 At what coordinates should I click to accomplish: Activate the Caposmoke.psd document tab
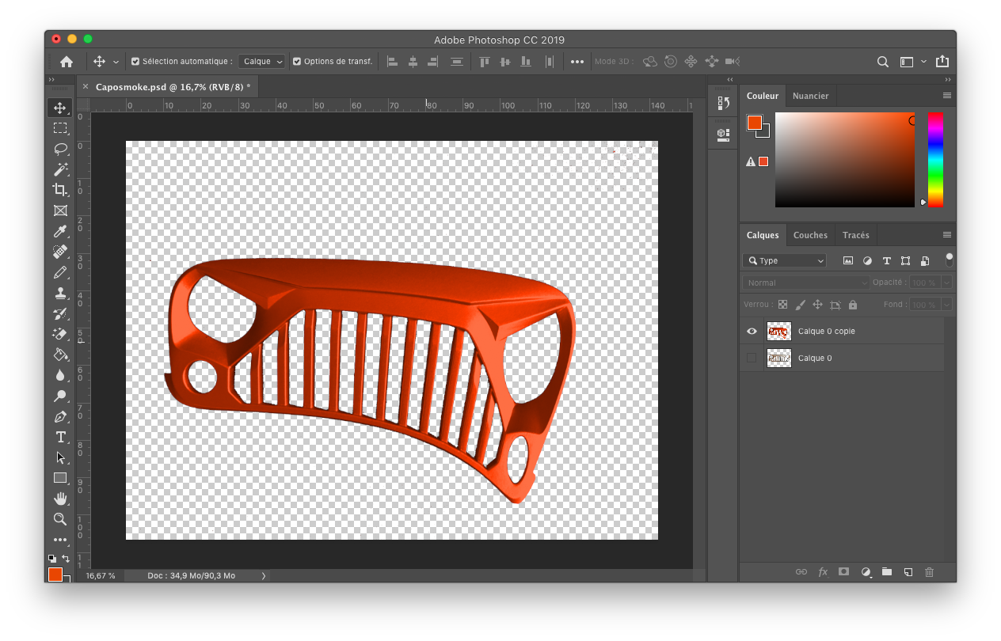pos(173,87)
